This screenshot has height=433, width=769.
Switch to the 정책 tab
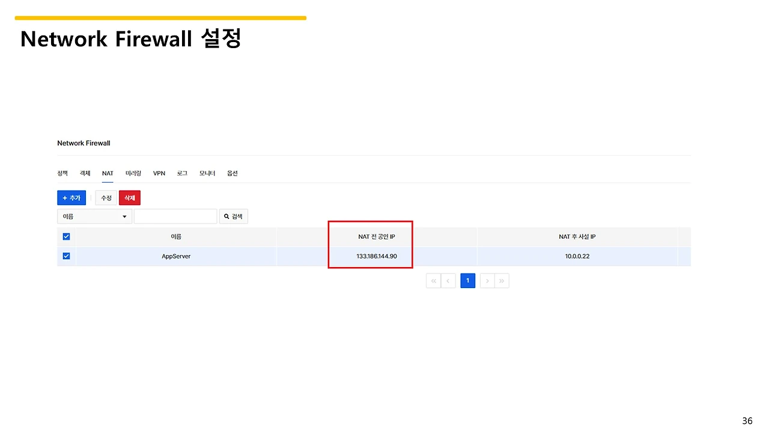[62, 173]
